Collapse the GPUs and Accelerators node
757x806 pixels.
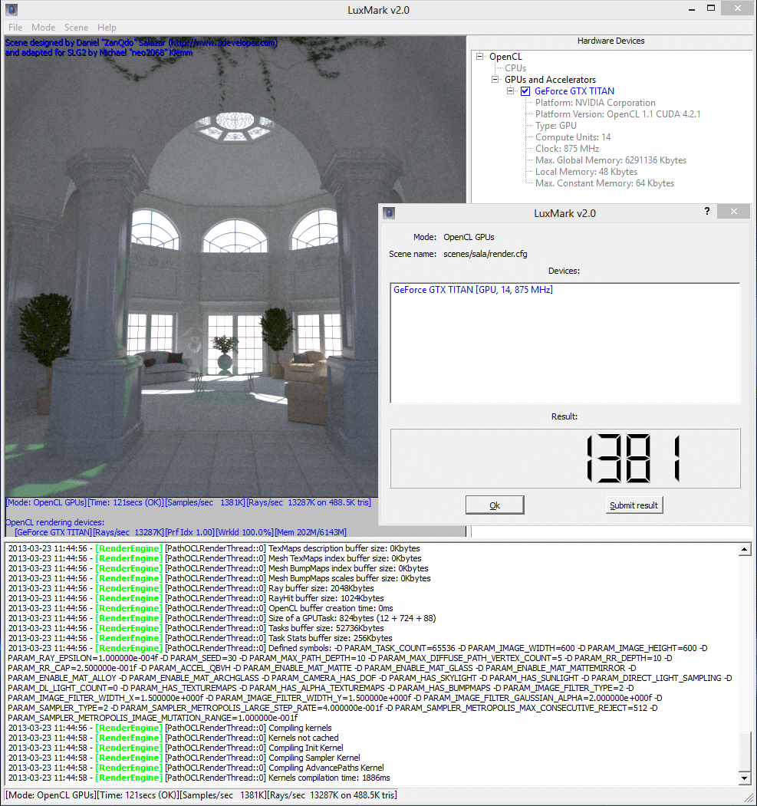tap(495, 80)
